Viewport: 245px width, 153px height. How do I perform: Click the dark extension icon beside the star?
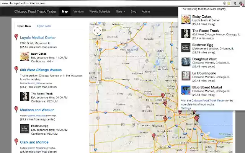coord(235,3)
